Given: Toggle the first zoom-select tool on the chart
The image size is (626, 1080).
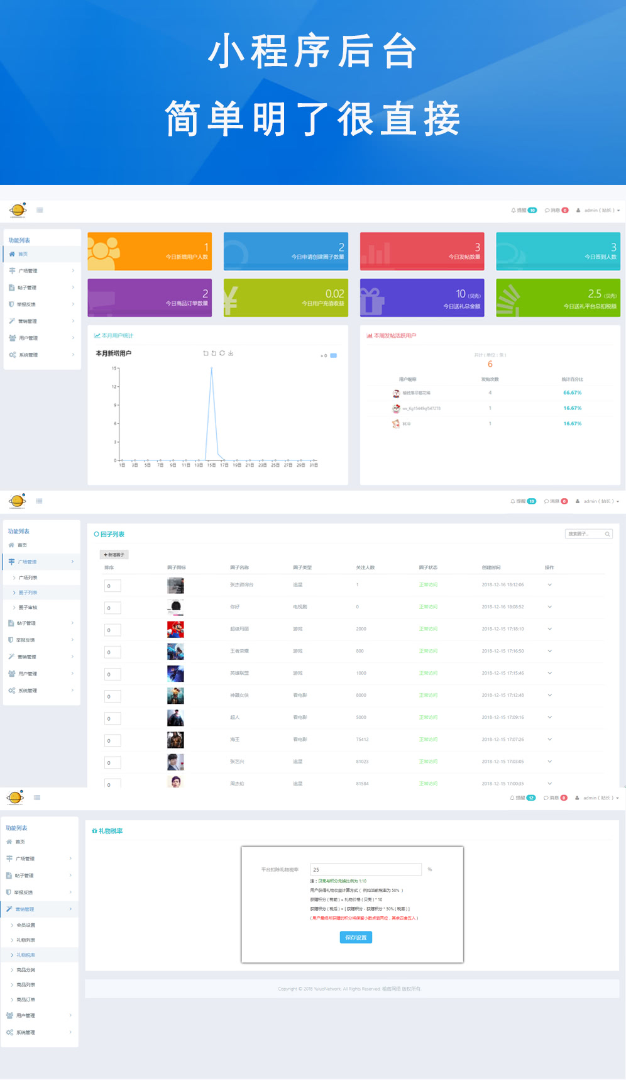Looking at the screenshot, I should pyautogui.click(x=206, y=354).
